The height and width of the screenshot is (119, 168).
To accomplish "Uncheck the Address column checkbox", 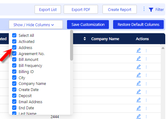I will 14,47.
